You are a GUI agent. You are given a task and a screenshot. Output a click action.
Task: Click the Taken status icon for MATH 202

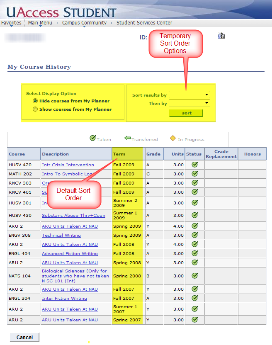click(x=194, y=174)
